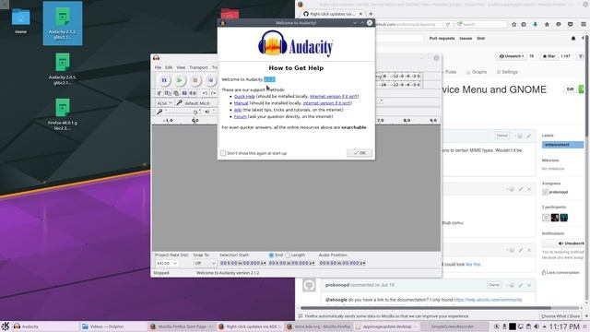This screenshot has height=332, width=590.
Task: Click the Gist link in GitHub header
Action: [x=480, y=39]
